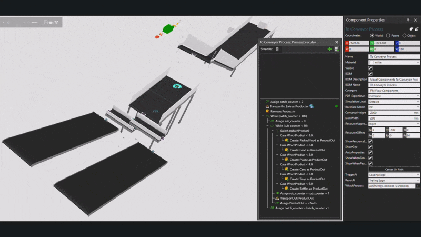Open the Material dropdown

[418, 62]
